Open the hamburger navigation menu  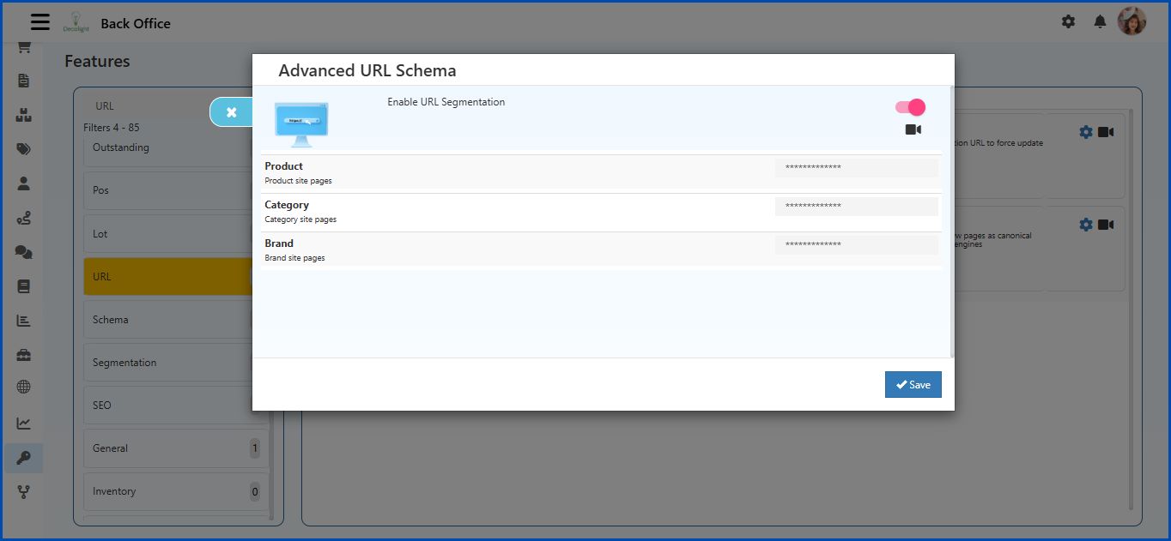pyautogui.click(x=39, y=21)
